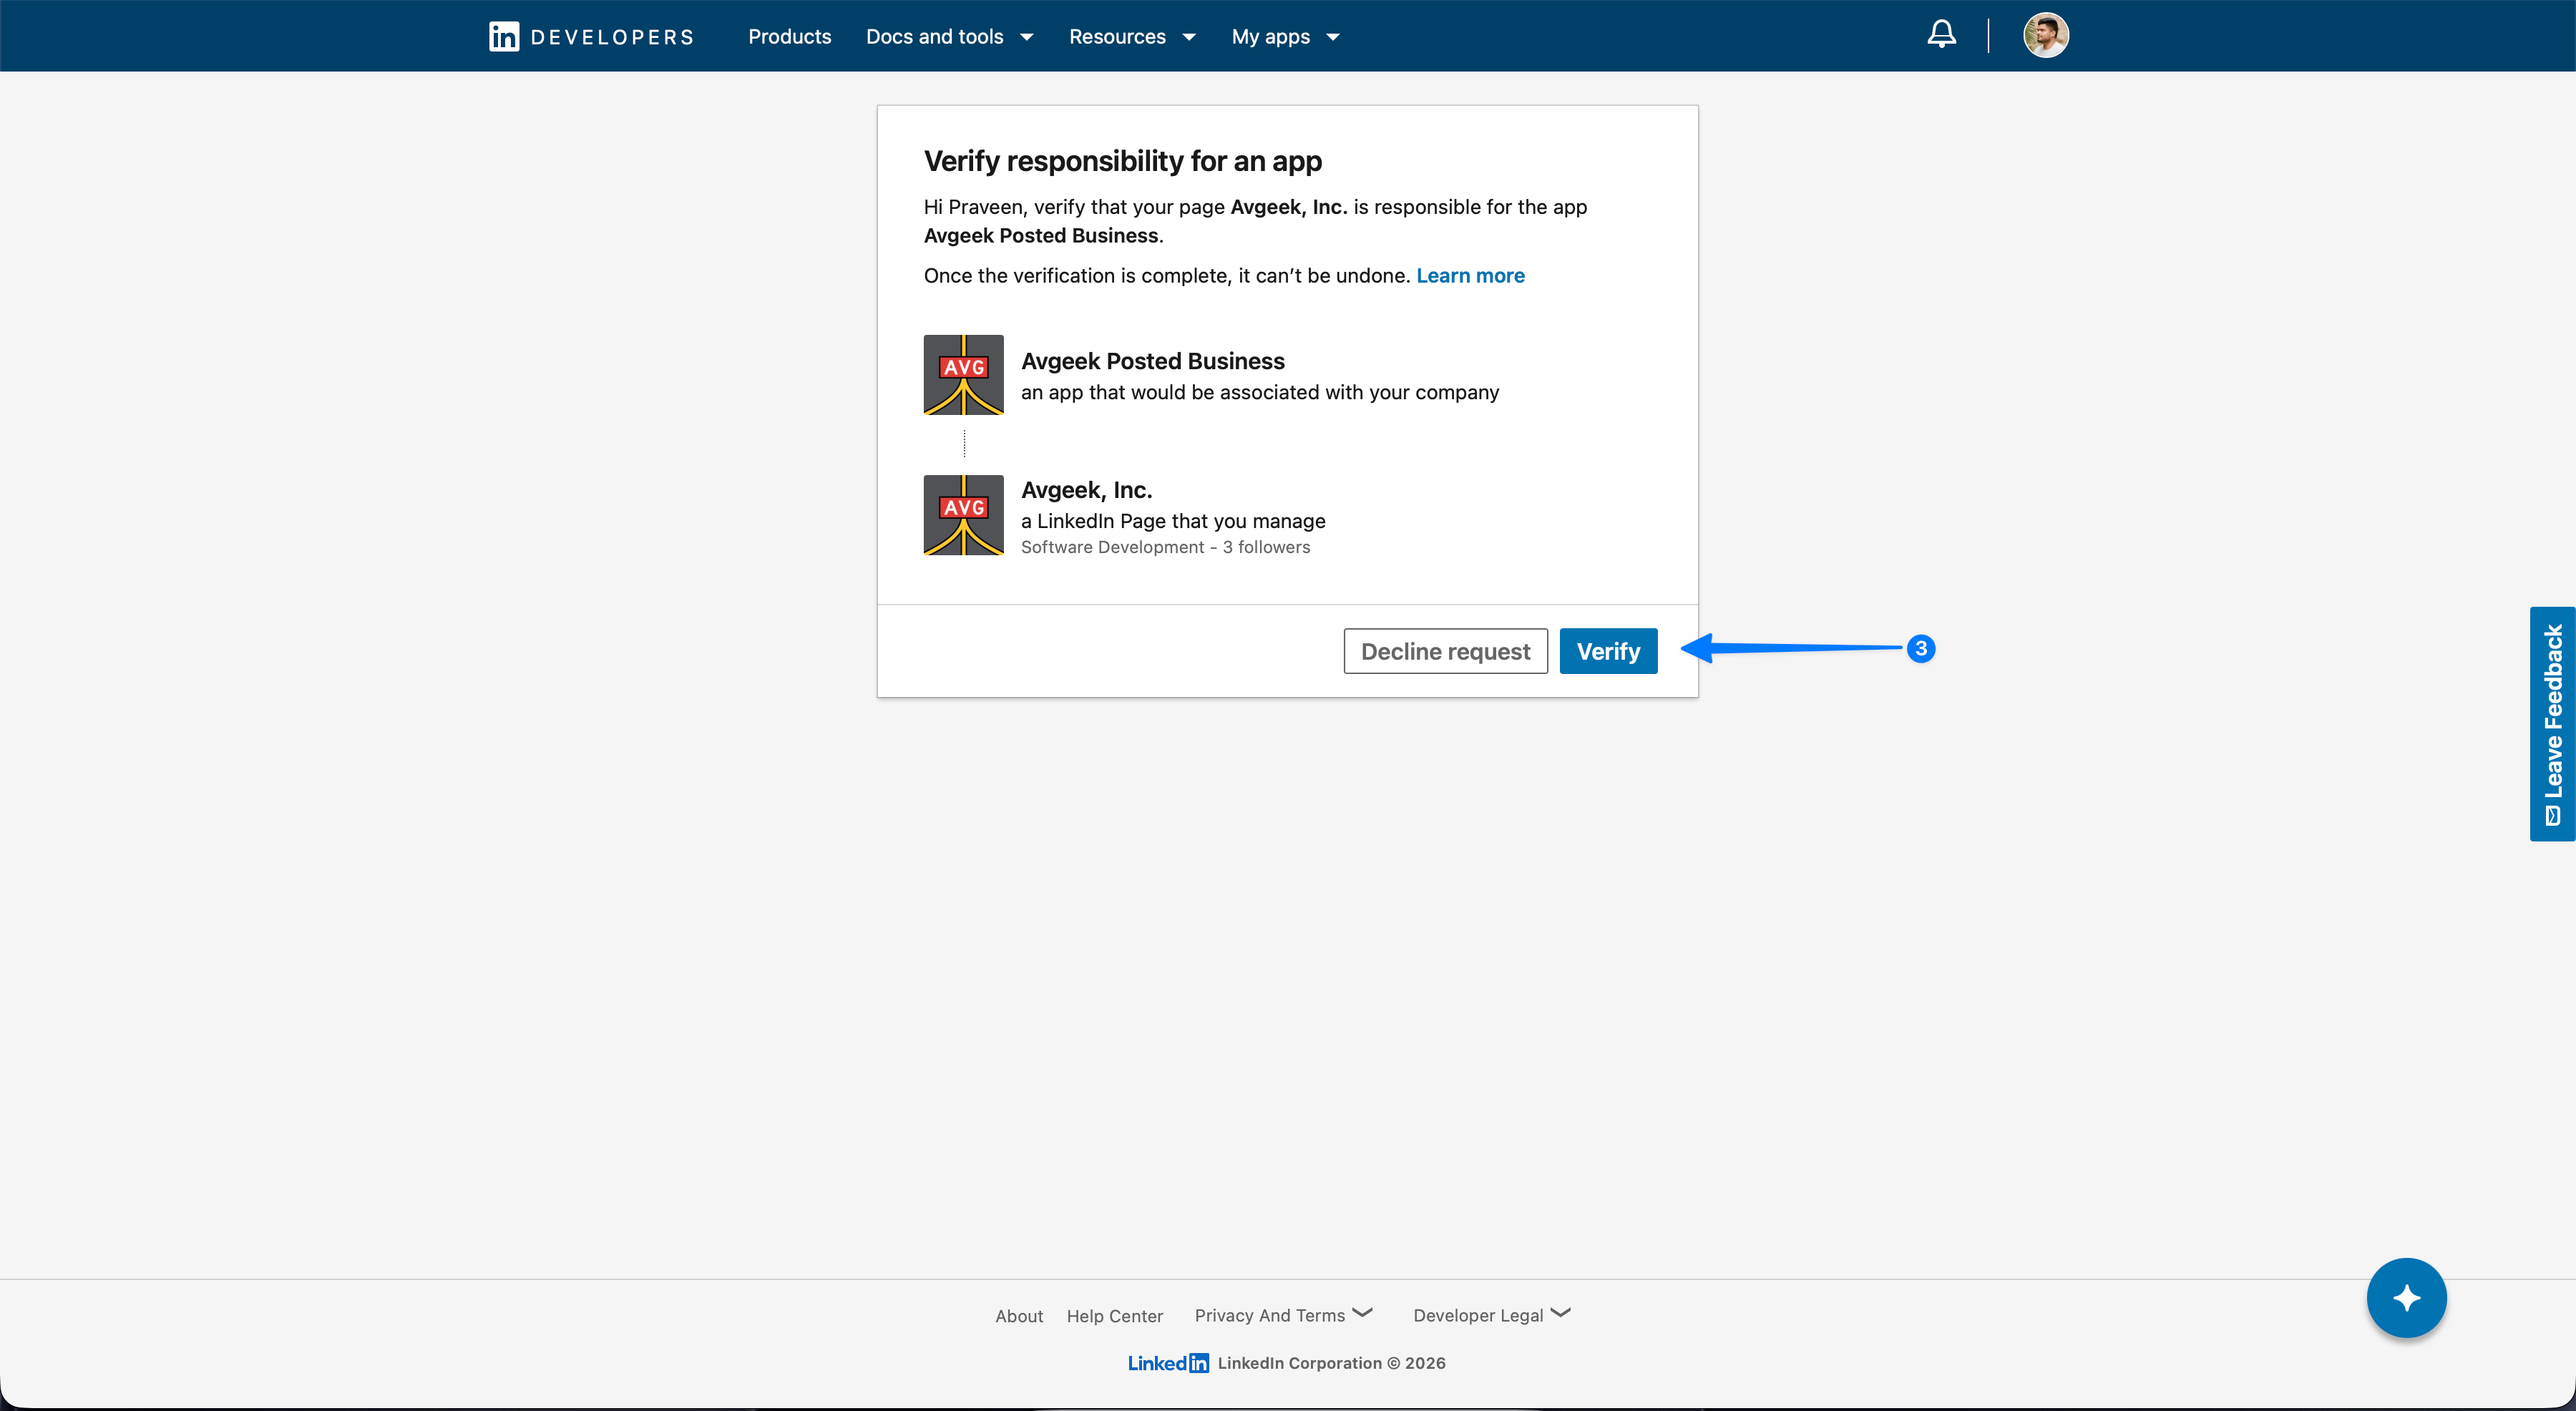Open the Learn more link

1470,276
